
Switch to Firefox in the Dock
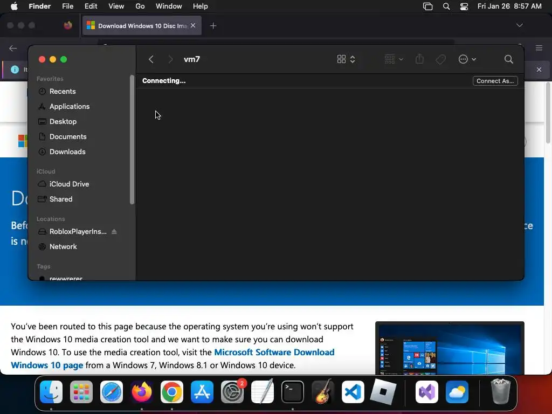point(142,392)
